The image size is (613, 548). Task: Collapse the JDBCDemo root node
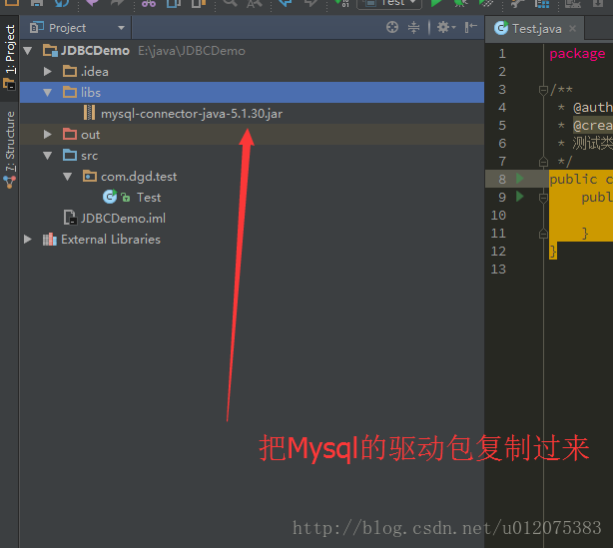click(x=28, y=51)
